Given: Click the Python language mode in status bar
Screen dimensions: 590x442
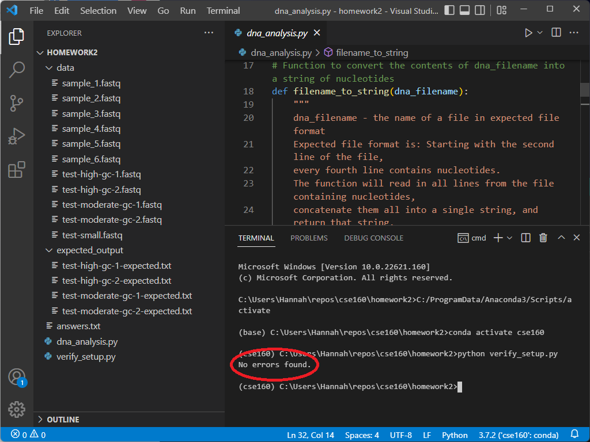Looking at the screenshot, I should click(x=455, y=435).
